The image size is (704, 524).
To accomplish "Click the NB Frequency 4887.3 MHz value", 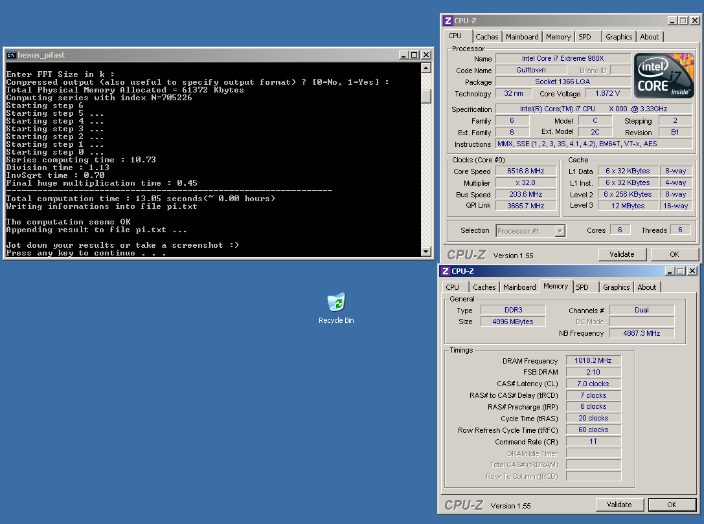I will (642, 333).
